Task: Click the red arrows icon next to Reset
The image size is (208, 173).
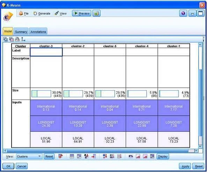Action: [61, 156]
